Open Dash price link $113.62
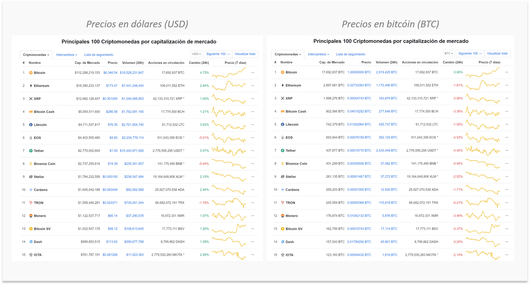Screen dimensions: 530x285 pos(112,242)
